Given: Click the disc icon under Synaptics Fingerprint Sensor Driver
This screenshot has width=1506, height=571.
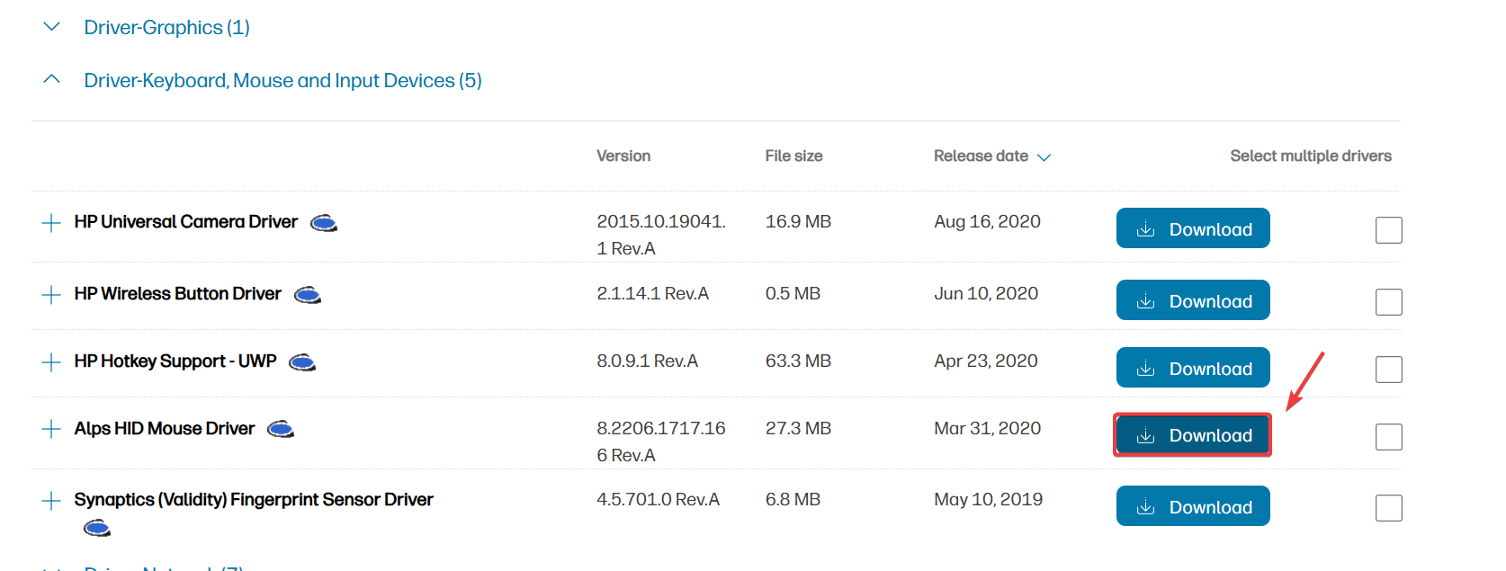Looking at the screenshot, I should 96,528.
